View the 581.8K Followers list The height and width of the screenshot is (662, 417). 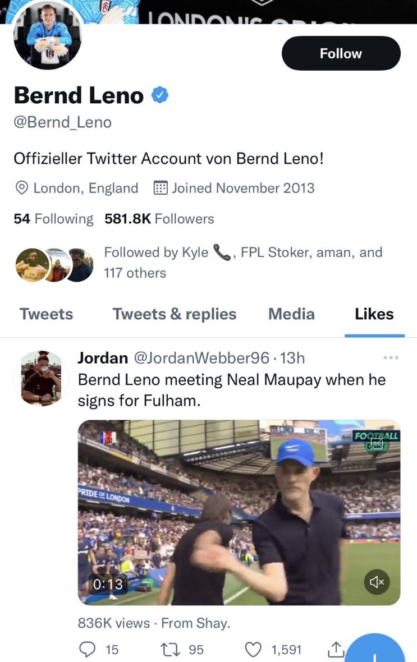[x=159, y=219]
